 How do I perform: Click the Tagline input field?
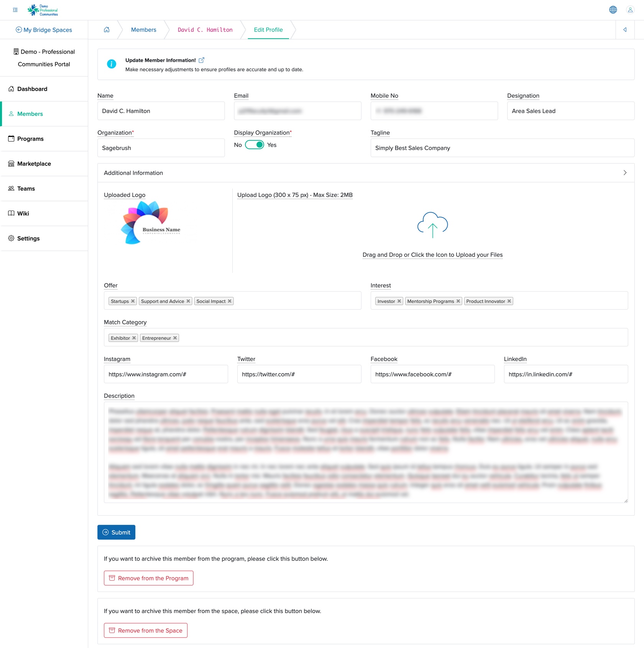tap(502, 148)
